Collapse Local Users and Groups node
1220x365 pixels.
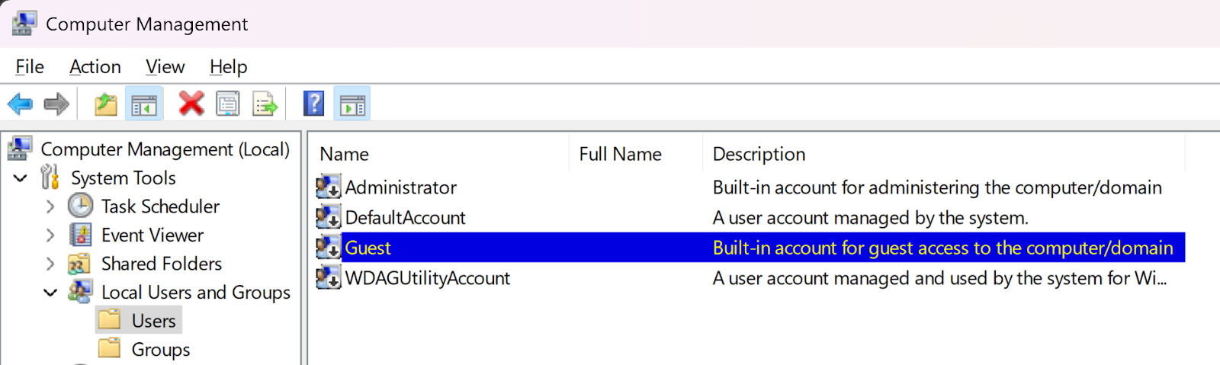50,293
